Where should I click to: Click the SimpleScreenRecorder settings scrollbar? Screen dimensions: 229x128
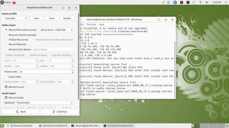coord(78,56)
